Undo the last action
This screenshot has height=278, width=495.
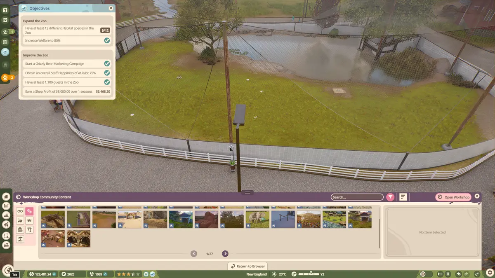tap(458, 274)
